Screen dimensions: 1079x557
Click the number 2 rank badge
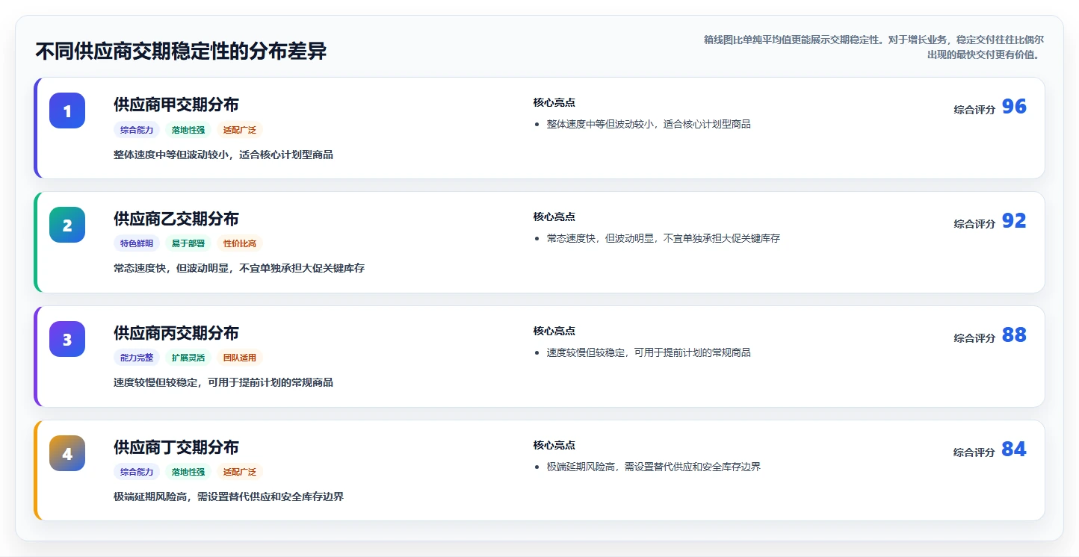[x=67, y=225]
